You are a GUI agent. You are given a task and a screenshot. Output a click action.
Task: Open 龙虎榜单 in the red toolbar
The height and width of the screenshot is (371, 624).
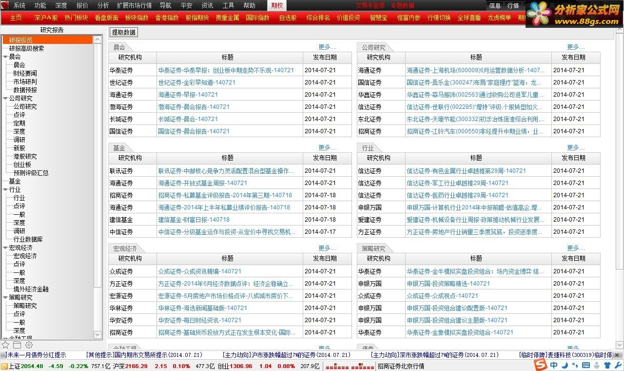(499, 18)
